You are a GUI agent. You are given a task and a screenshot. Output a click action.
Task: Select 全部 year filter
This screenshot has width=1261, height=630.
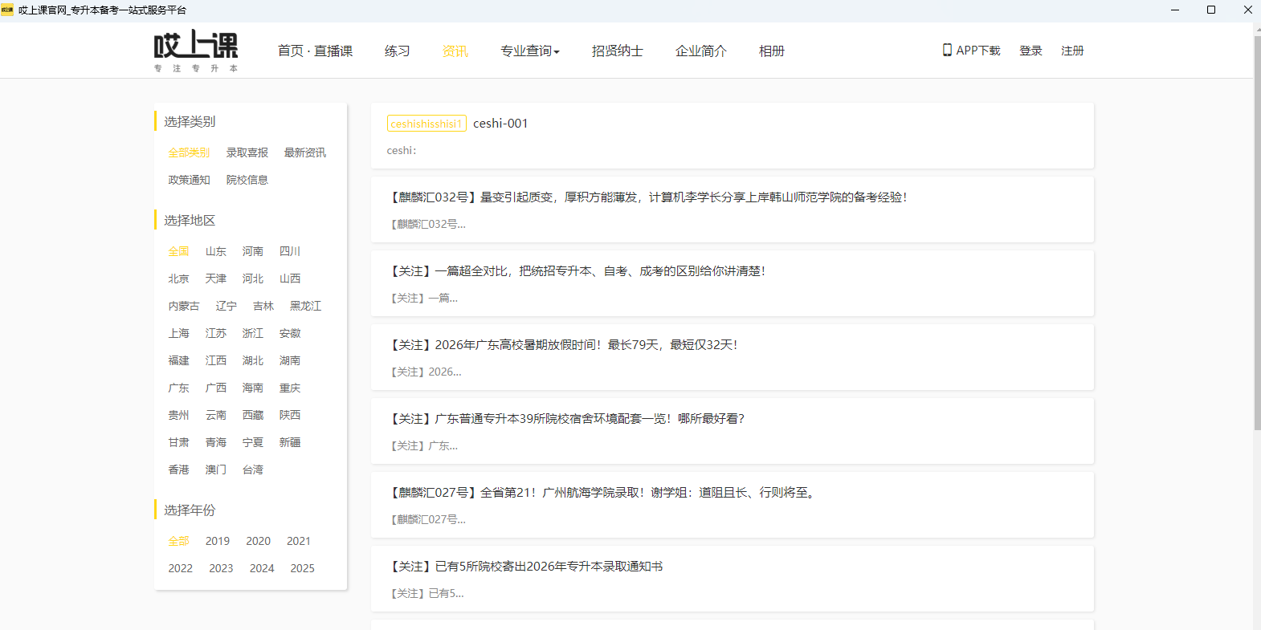click(178, 541)
